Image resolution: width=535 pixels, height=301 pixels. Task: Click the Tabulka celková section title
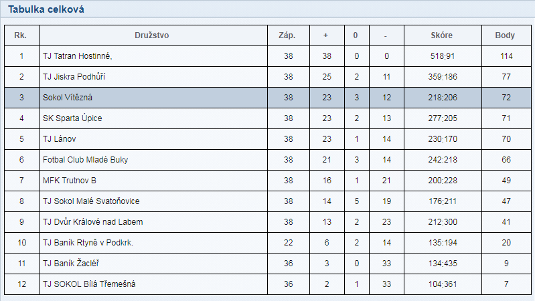tap(46, 9)
